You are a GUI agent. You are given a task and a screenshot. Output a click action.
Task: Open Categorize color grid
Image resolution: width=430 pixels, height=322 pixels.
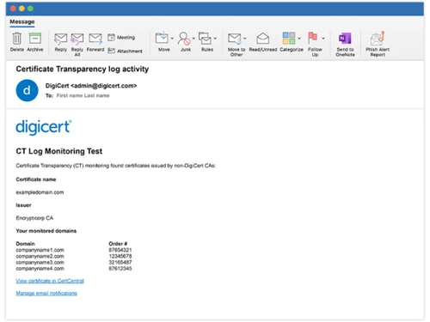pyautogui.click(x=289, y=38)
